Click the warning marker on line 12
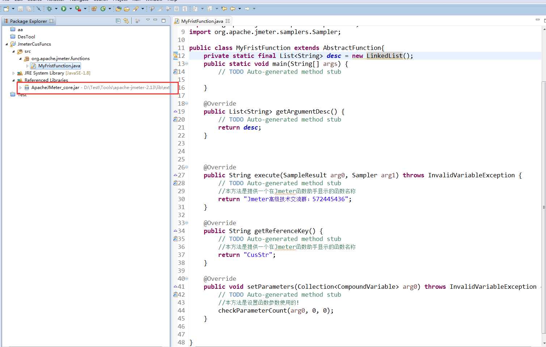 (x=175, y=56)
